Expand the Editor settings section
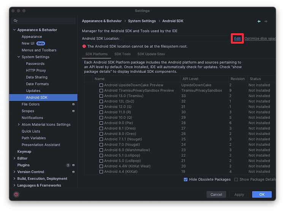 pos(14,158)
